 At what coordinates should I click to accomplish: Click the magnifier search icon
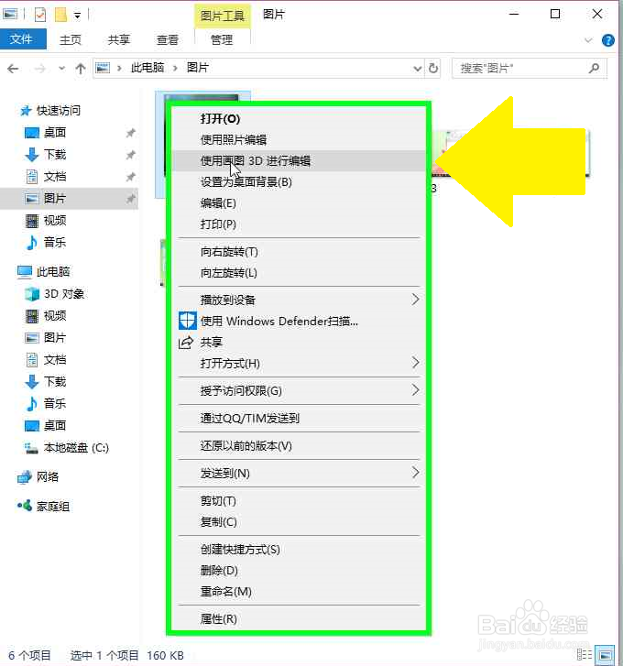coord(595,68)
